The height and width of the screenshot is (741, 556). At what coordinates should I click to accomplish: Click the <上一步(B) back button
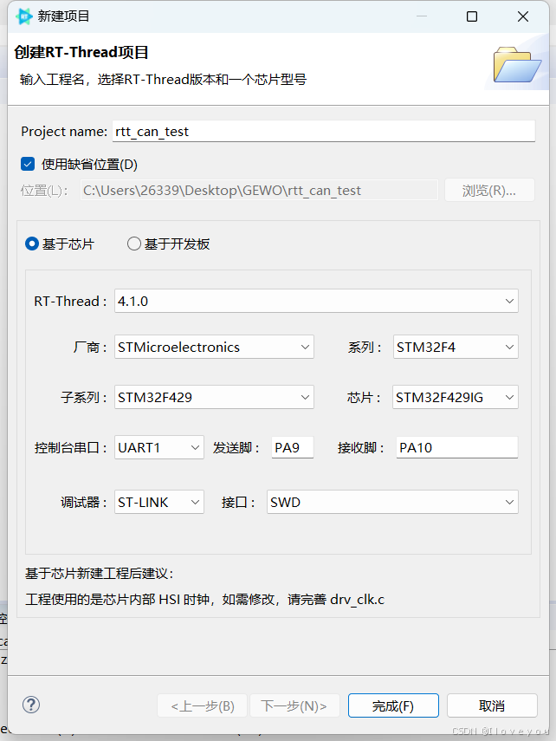202,705
